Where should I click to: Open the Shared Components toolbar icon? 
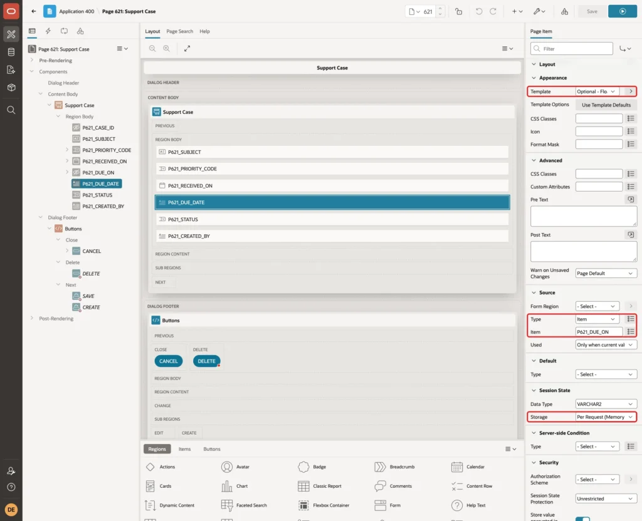click(564, 11)
